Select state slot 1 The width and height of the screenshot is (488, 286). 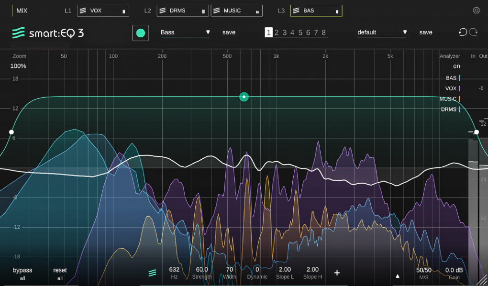(x=268, y=33)
